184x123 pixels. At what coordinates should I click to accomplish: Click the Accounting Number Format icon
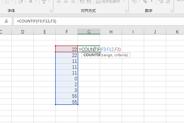[135, 2]
